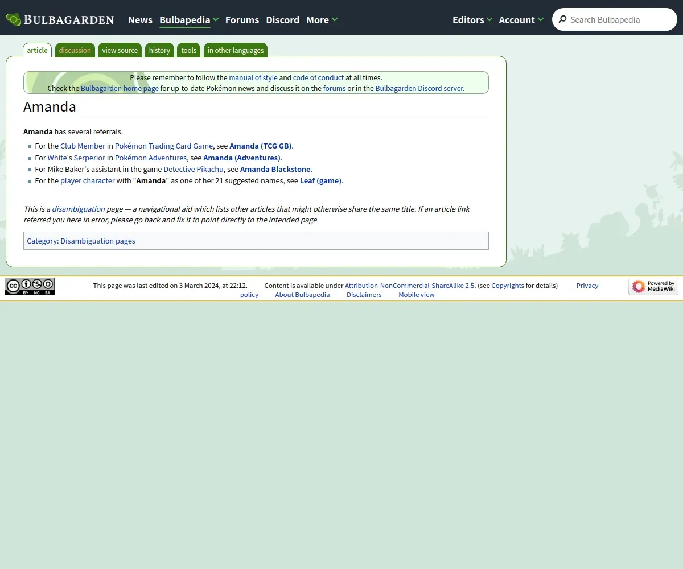Open the Editors dropdown menu

tap(472, 20)
